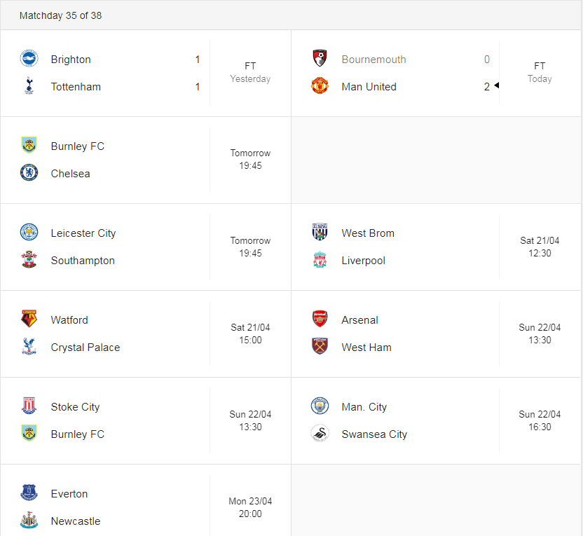Select the Man. City team name

pos(364,407)
